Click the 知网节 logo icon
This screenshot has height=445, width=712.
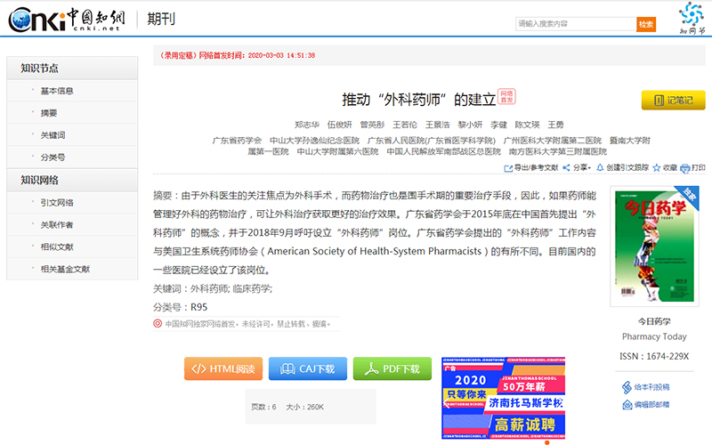coord(691,18)
